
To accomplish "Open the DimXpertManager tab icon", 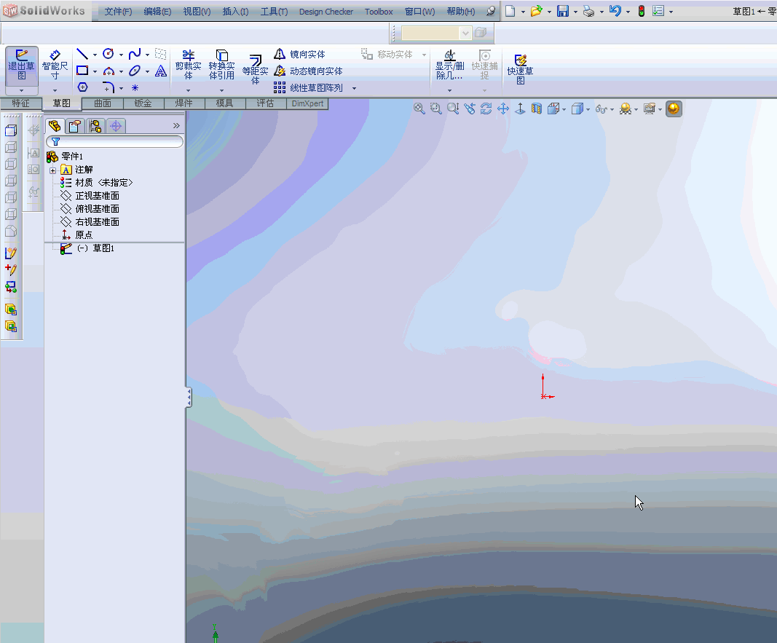I will [x=116, y=126].
